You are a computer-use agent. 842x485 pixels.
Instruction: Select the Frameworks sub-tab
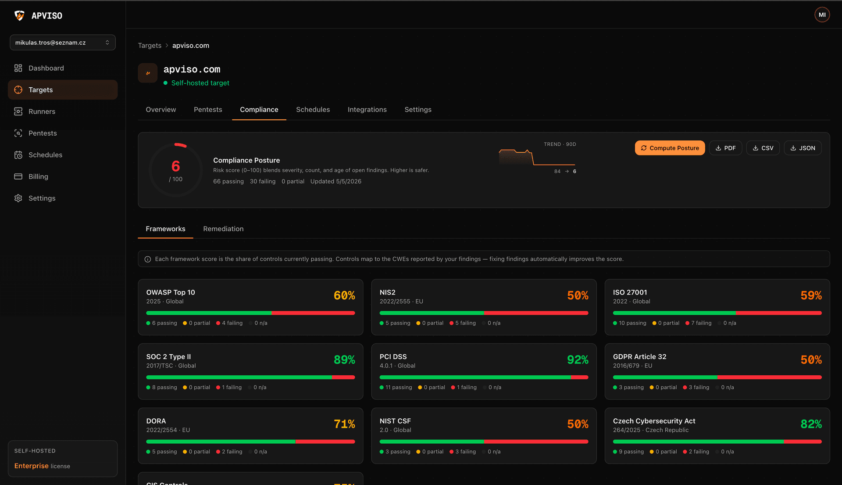point(165,229)
